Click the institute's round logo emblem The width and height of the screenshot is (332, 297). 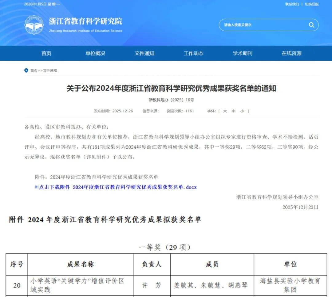34,25
